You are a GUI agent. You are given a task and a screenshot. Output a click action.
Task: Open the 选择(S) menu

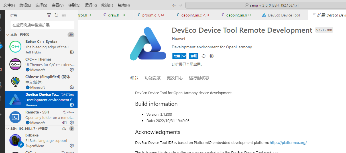point(41,5)
